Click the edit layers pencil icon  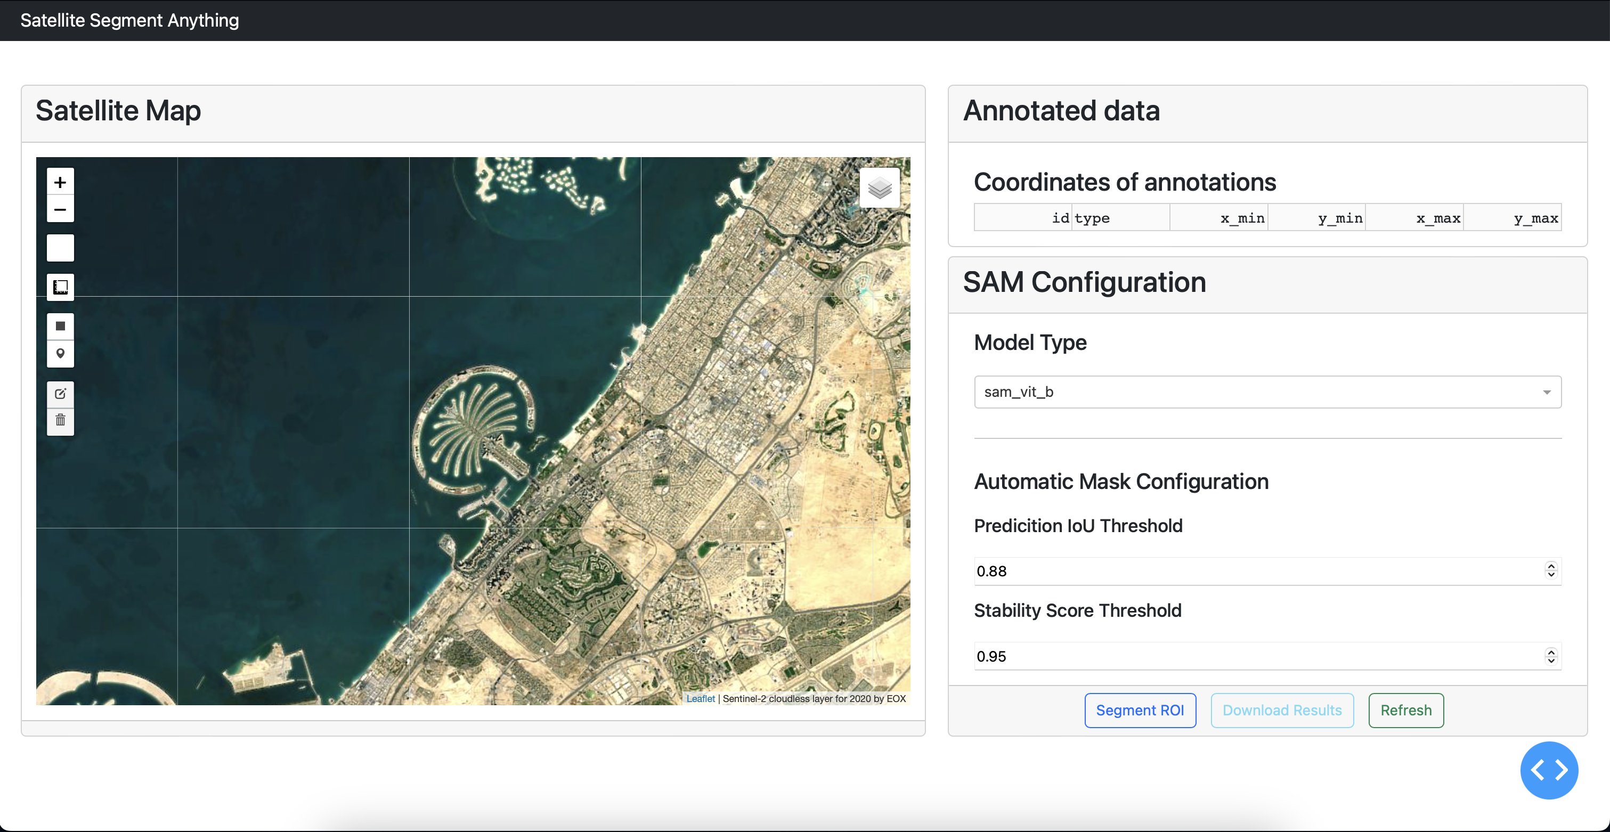[x=60, y=394]
